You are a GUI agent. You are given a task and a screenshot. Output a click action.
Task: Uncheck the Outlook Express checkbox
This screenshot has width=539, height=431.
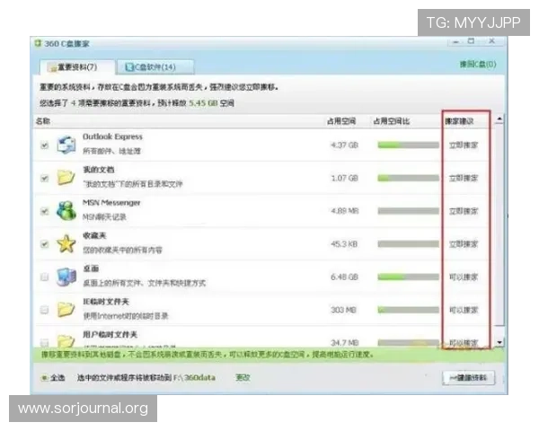coord(44,145)
